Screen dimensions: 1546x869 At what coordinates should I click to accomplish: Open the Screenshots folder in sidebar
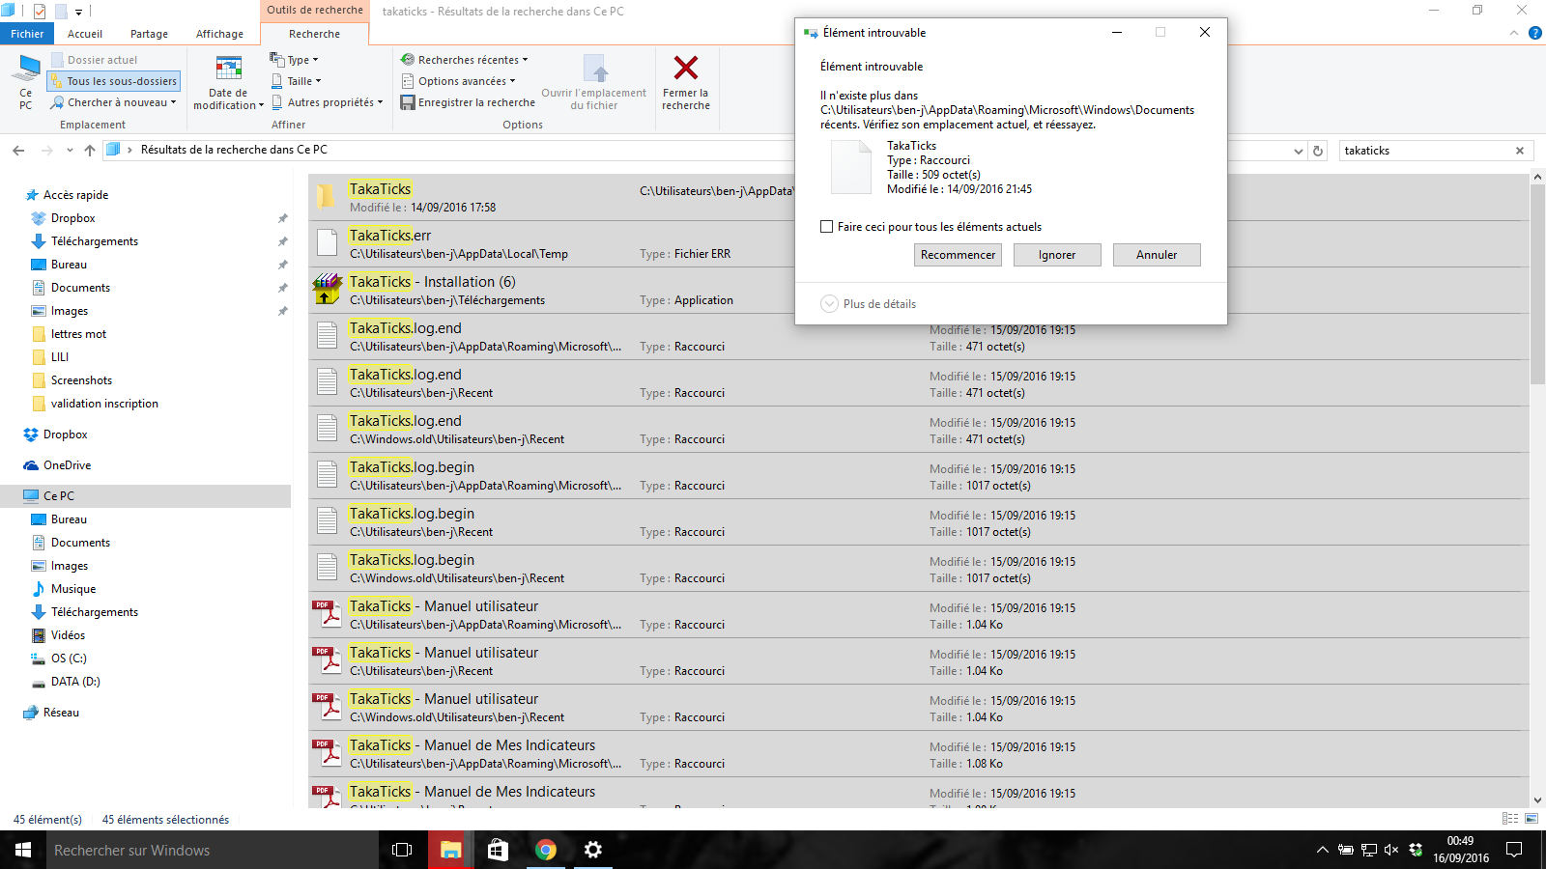[81, 380]
